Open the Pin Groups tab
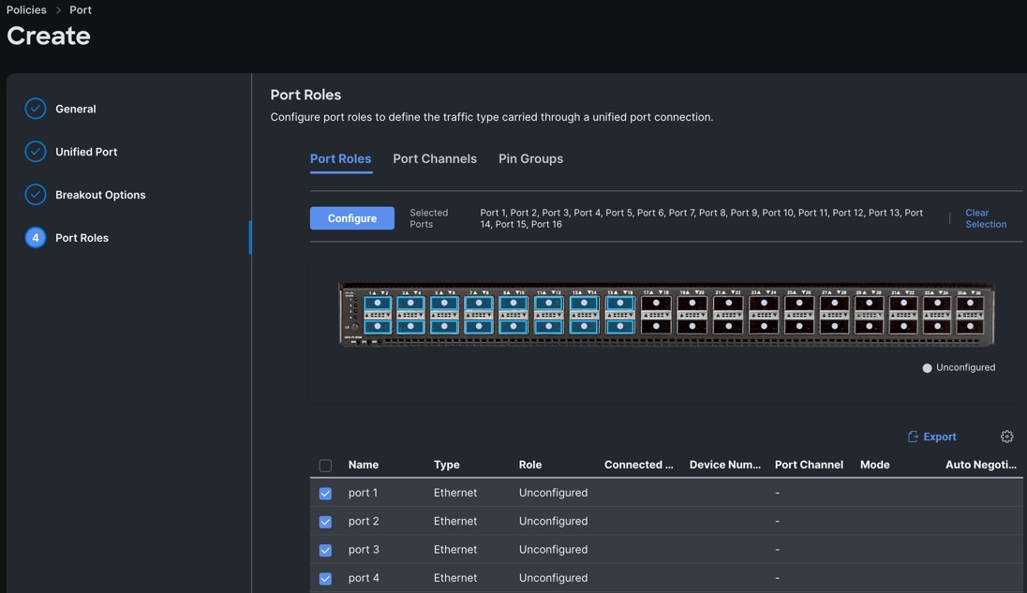Screen dimensions: 1027x593 [x=530, y=159]
